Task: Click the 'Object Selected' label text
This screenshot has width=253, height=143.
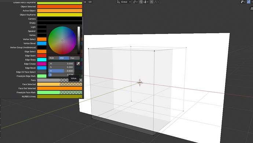Action: click(28, 7)
